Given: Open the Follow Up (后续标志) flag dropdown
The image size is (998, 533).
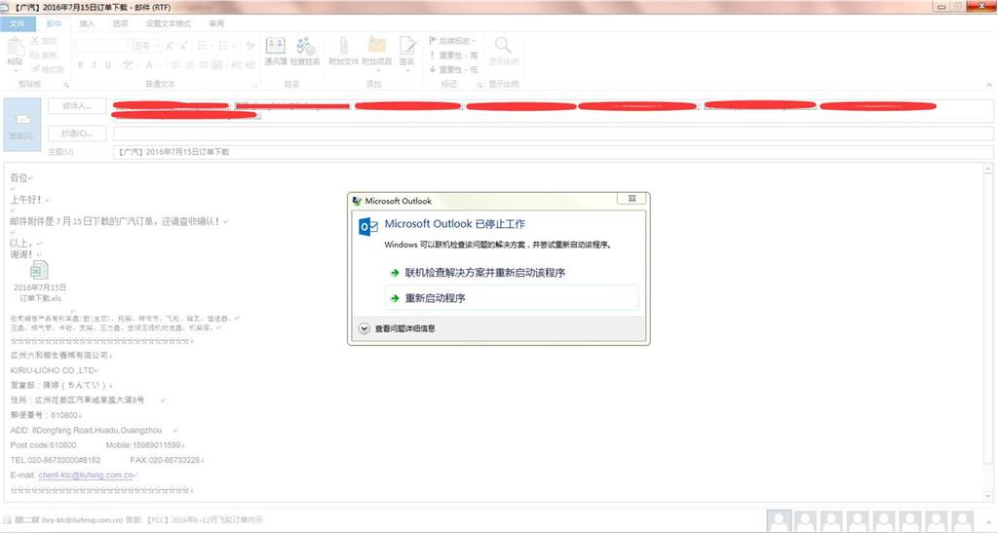Looking at the screenshot, I should click(x=452, y=41).
